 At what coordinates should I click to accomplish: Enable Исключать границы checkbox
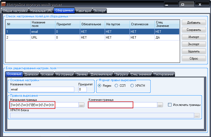tap(170, 105)
